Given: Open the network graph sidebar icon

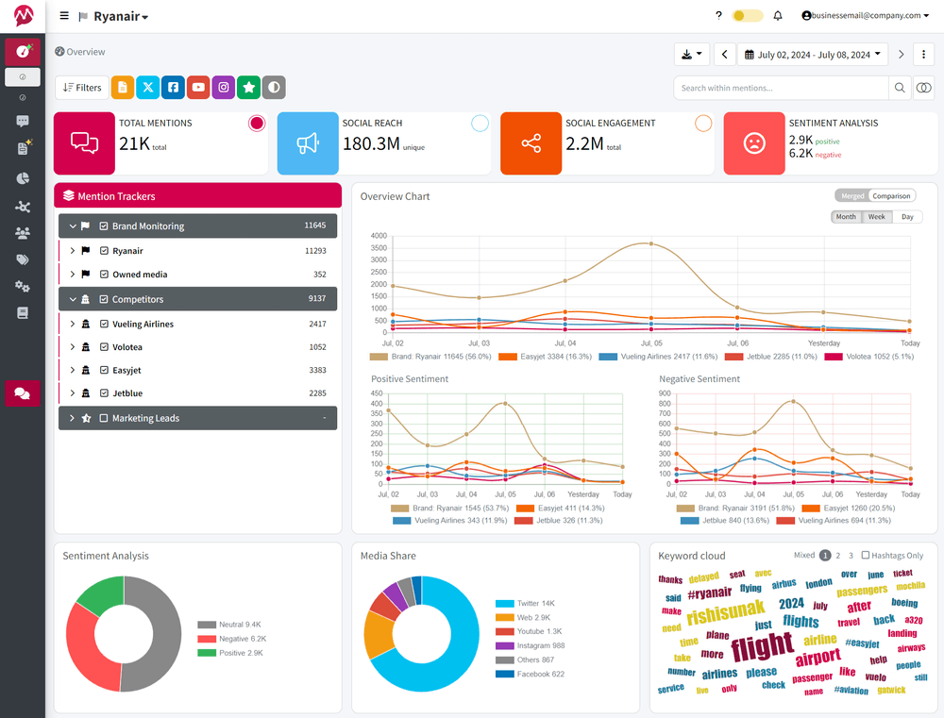Looking at the screenshot, I should point(23,207).
